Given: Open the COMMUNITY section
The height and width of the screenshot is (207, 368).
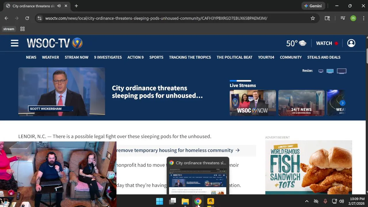Looking at the screenshot, I should point(291,57).
